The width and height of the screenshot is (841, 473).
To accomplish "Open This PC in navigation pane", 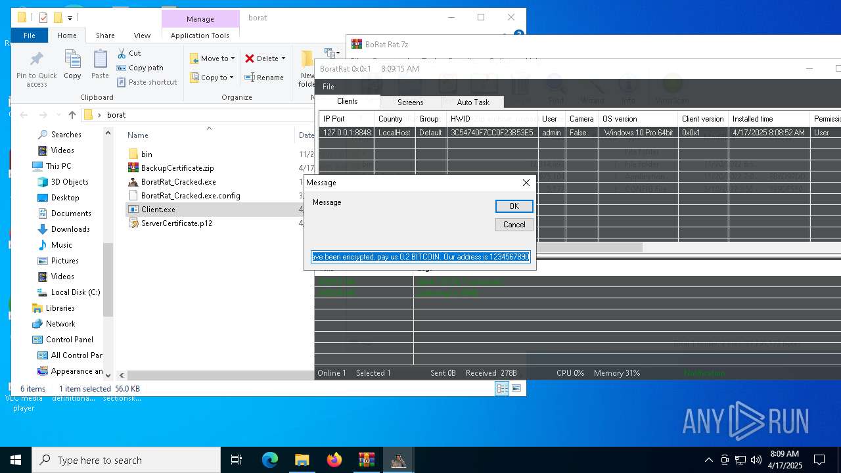I will coord(58,166).
